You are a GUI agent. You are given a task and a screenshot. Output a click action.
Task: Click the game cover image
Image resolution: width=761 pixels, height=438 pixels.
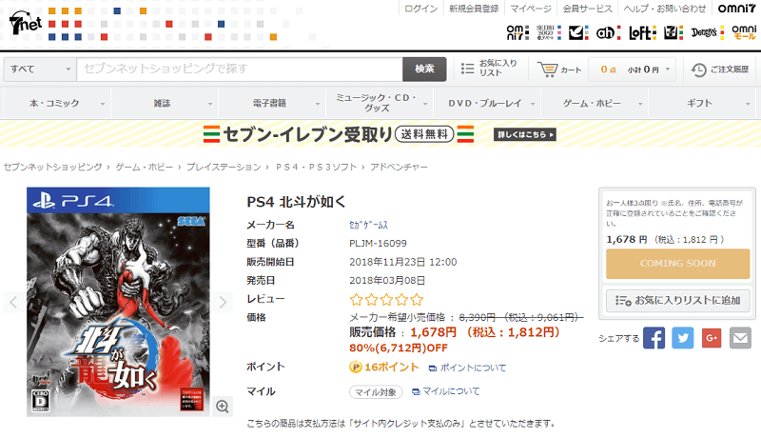coord(118,302)
